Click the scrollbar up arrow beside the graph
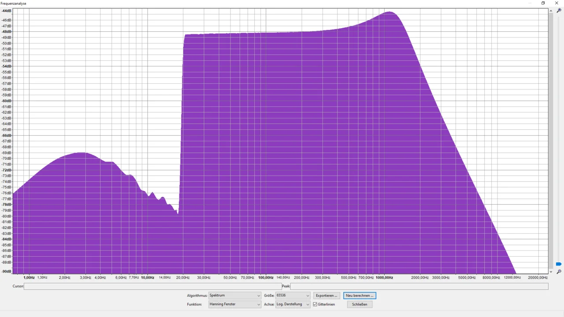 click(551, 11)
